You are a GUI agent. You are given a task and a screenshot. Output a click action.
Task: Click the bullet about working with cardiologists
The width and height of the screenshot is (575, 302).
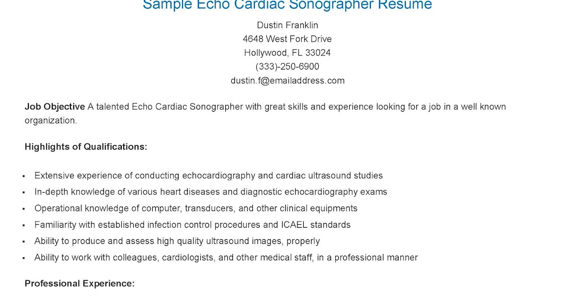226,257
